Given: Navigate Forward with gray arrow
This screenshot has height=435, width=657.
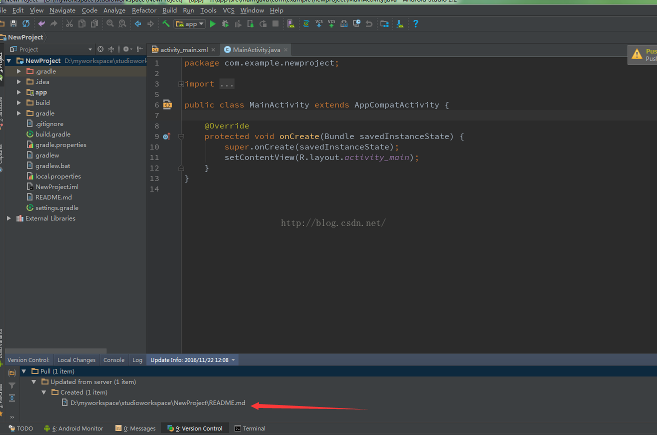Looking at the screenshot, I should click(x=150, y=23).
